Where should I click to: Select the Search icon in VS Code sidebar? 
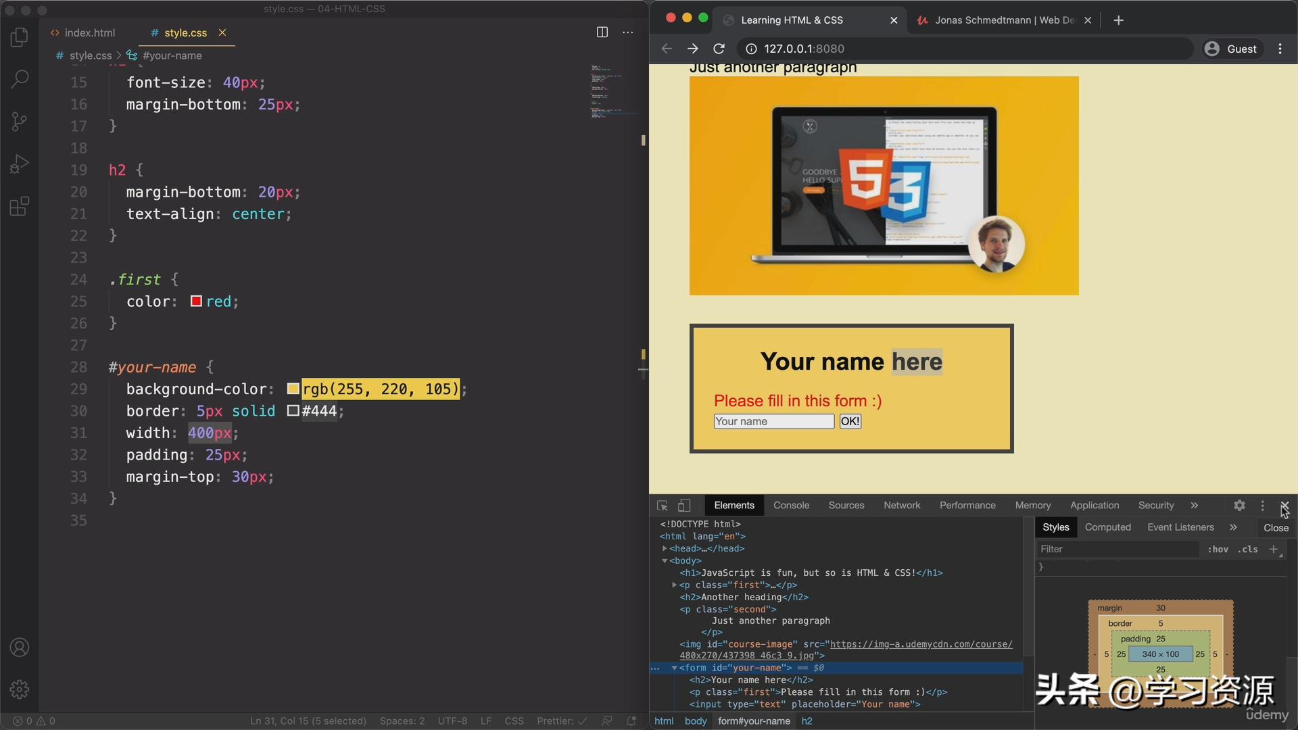click(19, 79)
